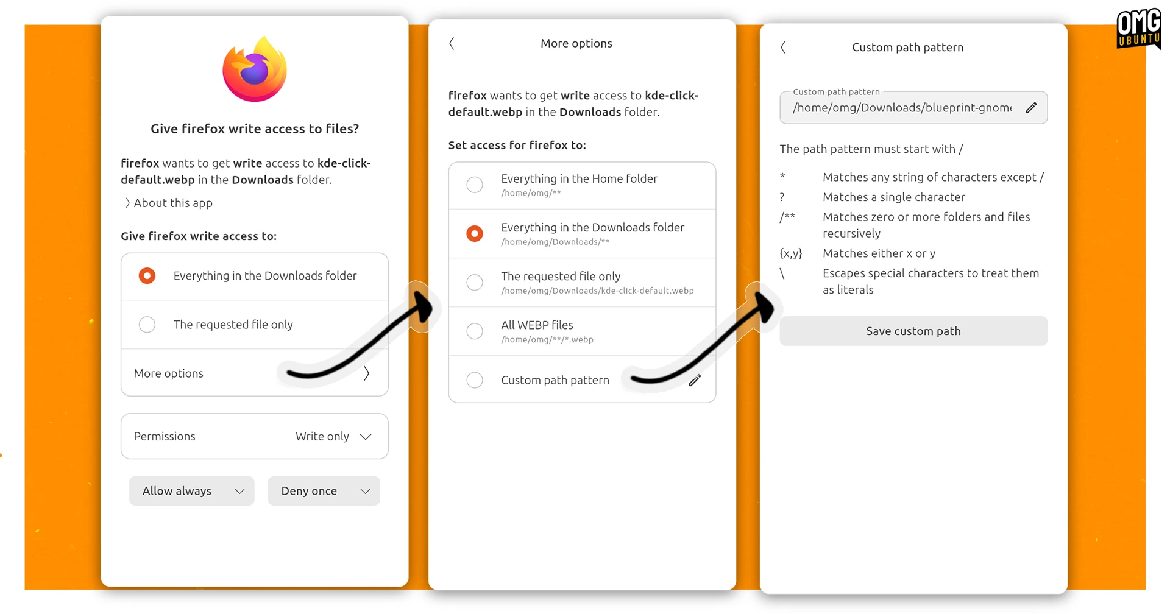The width and height of the screenshot is (1170, 614).
Task: Select Everything in the Downloads folder with /home/omg/Downloads/** path
Action: (x=582, y=234)
